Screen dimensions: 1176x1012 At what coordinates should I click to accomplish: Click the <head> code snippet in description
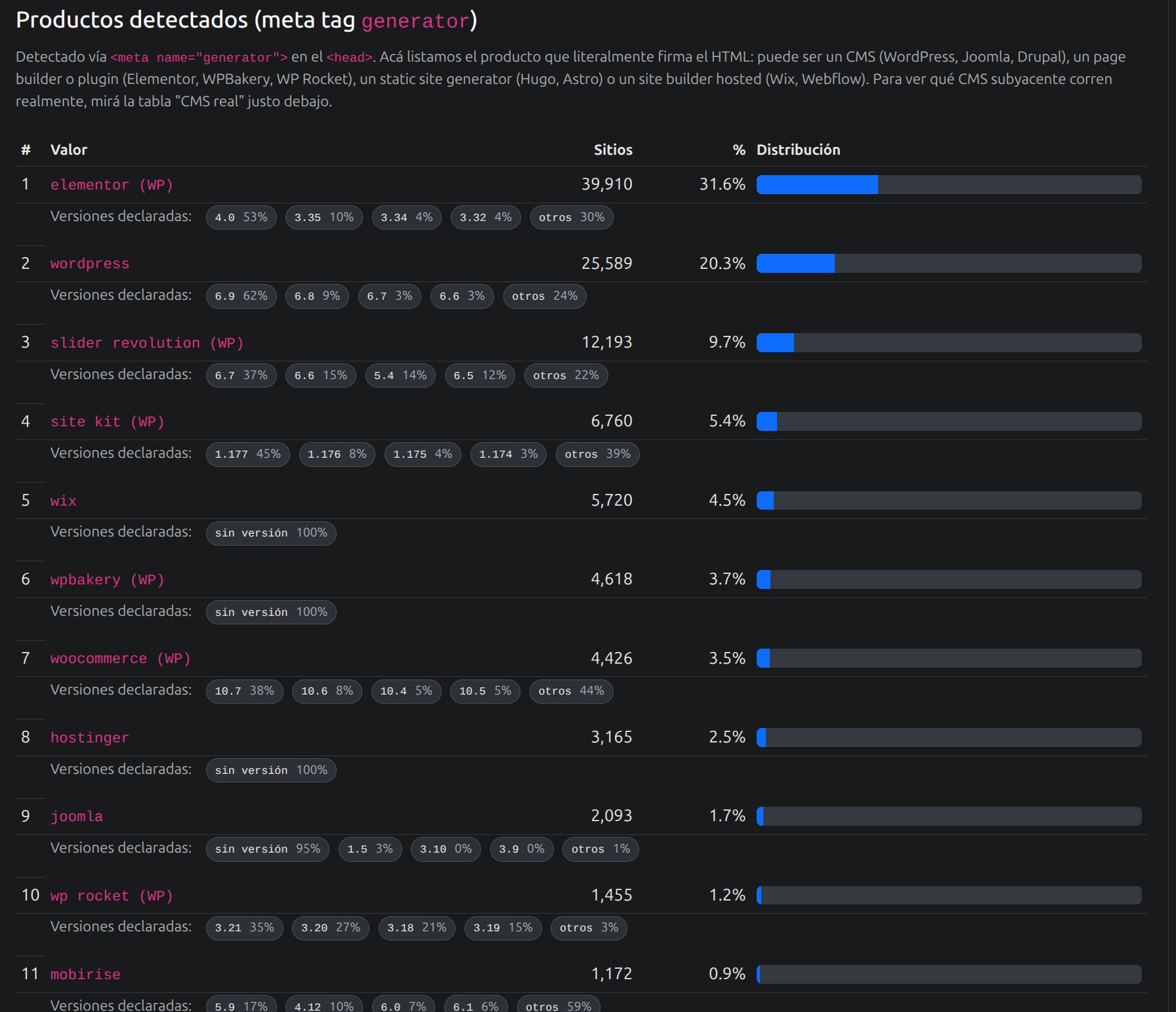tap(350, 58)
